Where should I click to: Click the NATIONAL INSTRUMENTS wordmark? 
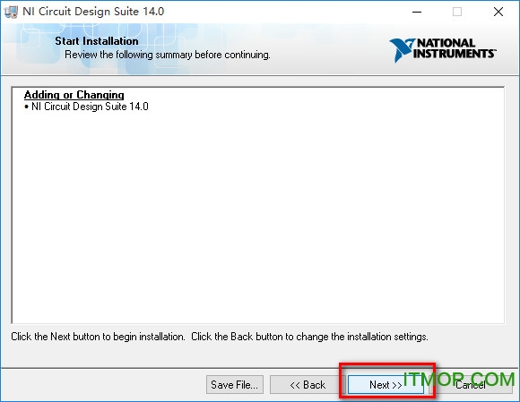click(455, 48)
